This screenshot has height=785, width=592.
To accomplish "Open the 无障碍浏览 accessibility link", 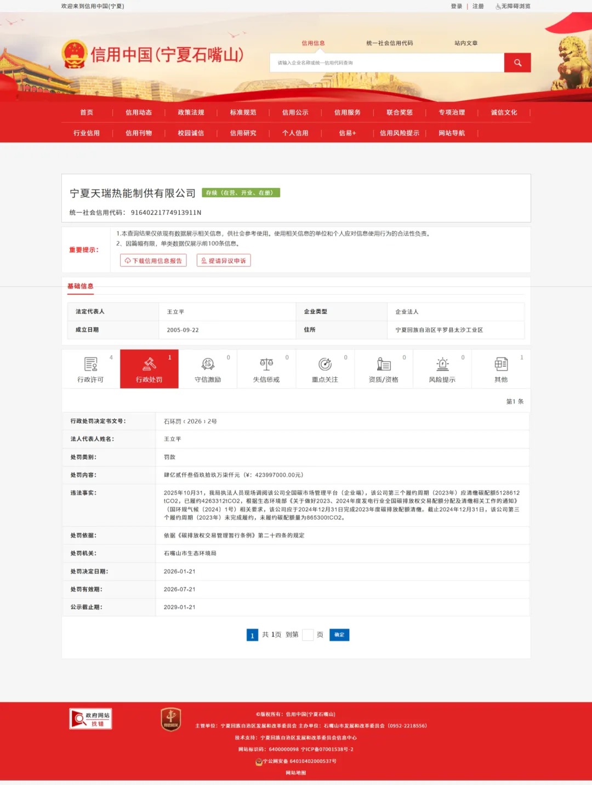I will (513, 7).
